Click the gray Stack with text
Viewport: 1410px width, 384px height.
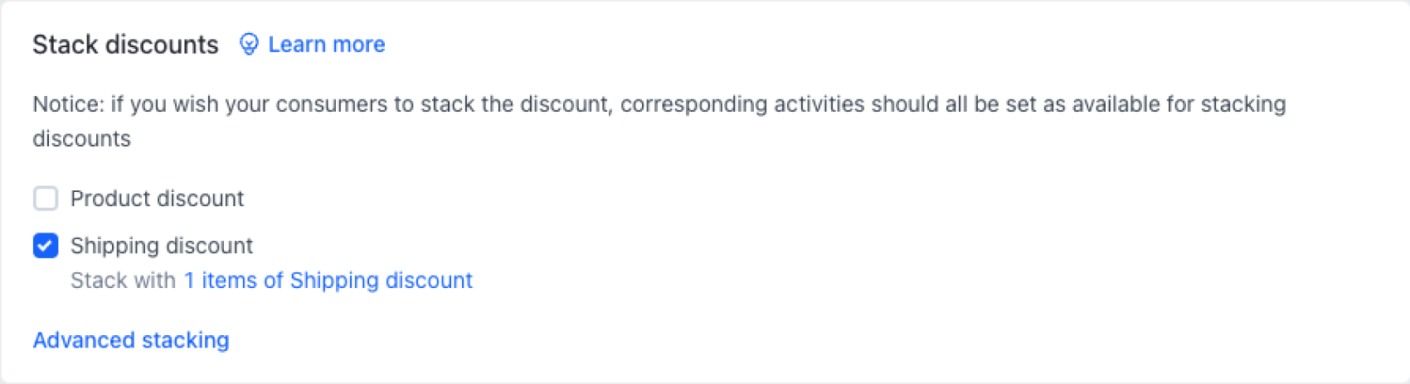pos(123,281)
